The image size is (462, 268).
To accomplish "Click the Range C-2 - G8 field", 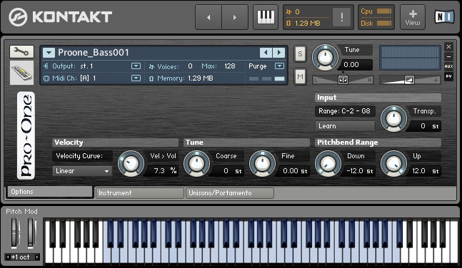I will click(x=345, y=111).
